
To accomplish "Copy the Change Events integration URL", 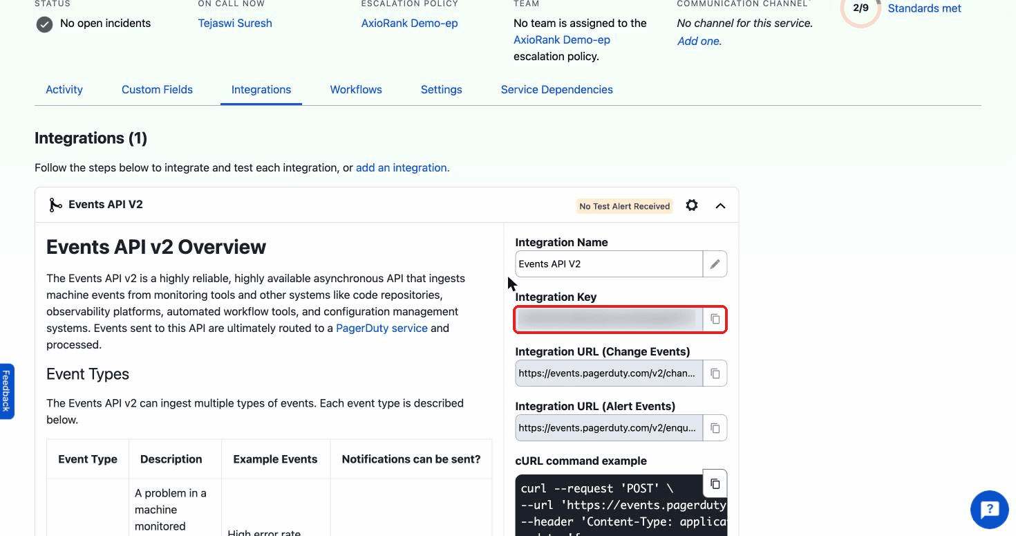I will click(x=715, y=373).
